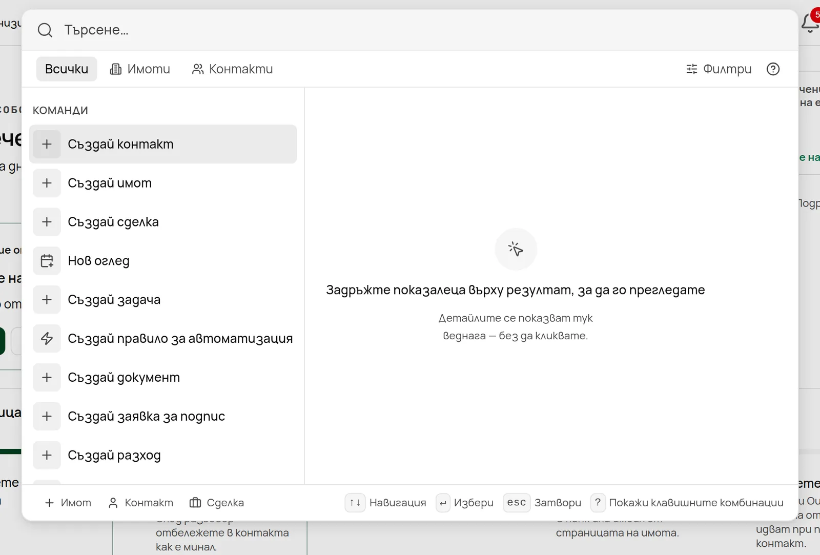This screenshot has height=555, width=820.
Task: Click calendar icon beside Нов оглед
Action: (47, 261)
